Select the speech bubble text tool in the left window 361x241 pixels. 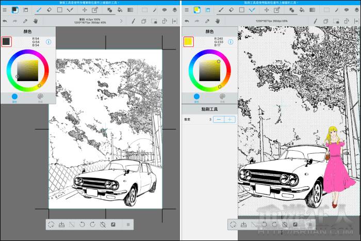click(165, 10)
